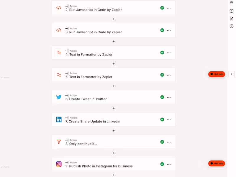Open the help question mark sidebar icon
The image size is (236, 177).
click(232, 26)
